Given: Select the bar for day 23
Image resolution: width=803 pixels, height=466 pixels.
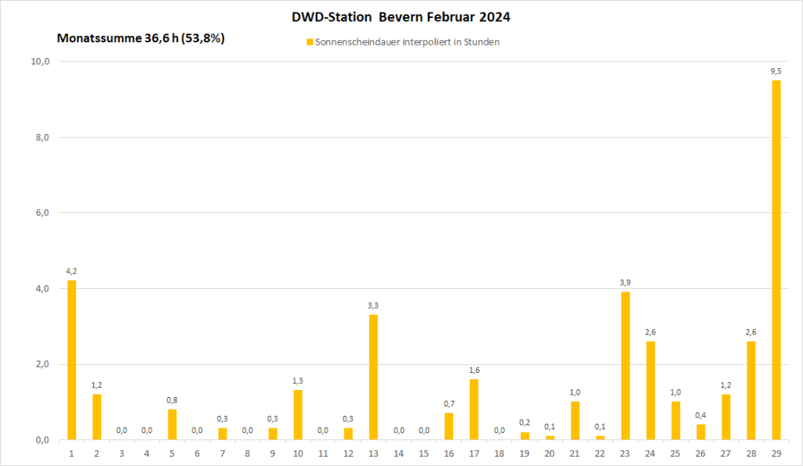Looking at the screenshot, I should [625, 365].
